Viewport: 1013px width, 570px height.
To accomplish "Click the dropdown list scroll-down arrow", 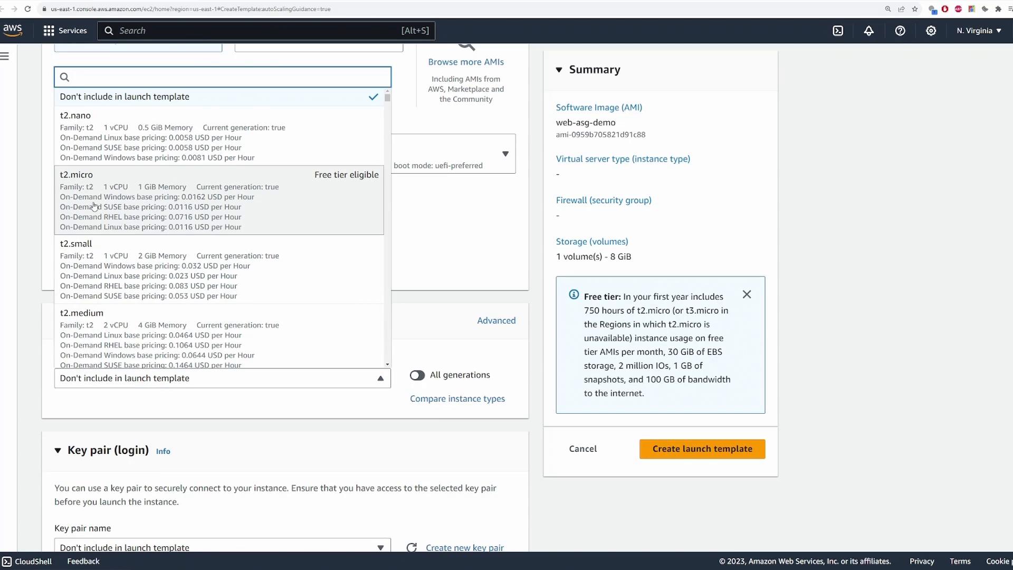I will coord(387,364).
